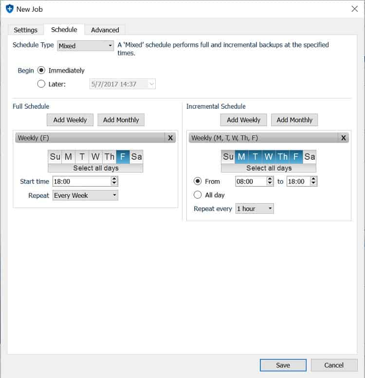Remove the Weekly (F) full schedule entry
This screenshot has width=365, height=378.
pyautogui.click(x=170, y=138)
